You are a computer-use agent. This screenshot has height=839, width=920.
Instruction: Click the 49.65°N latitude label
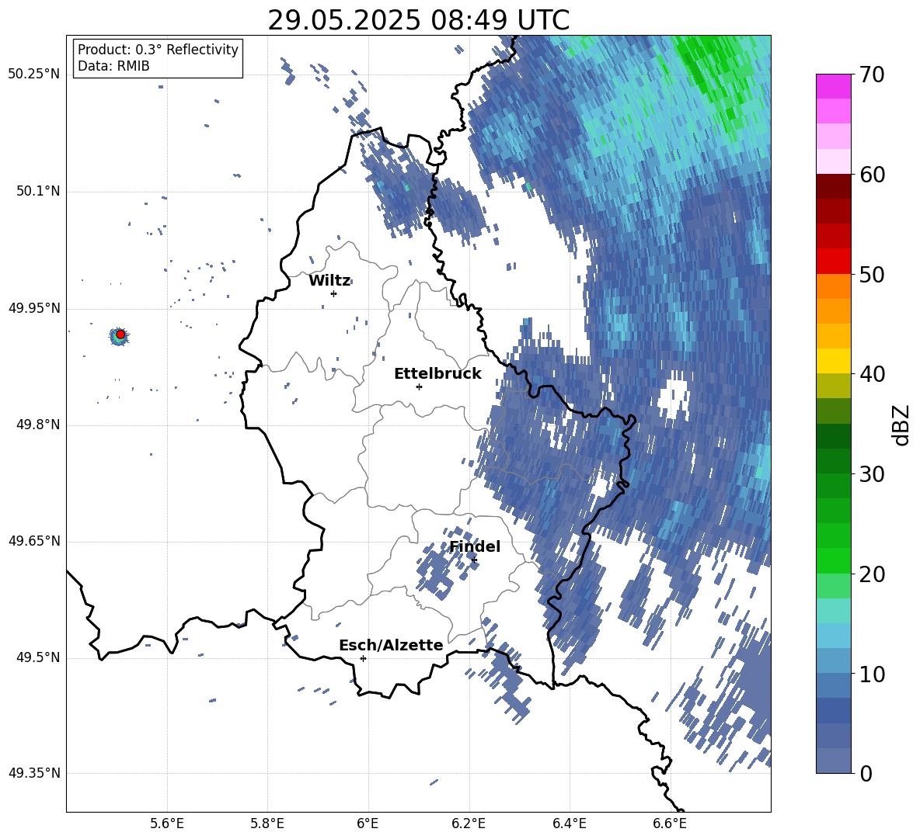point(34,541)
